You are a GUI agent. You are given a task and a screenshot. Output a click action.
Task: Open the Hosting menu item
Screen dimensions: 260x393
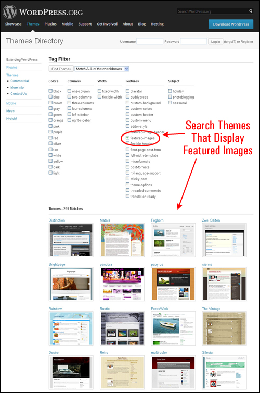(157, 24)
